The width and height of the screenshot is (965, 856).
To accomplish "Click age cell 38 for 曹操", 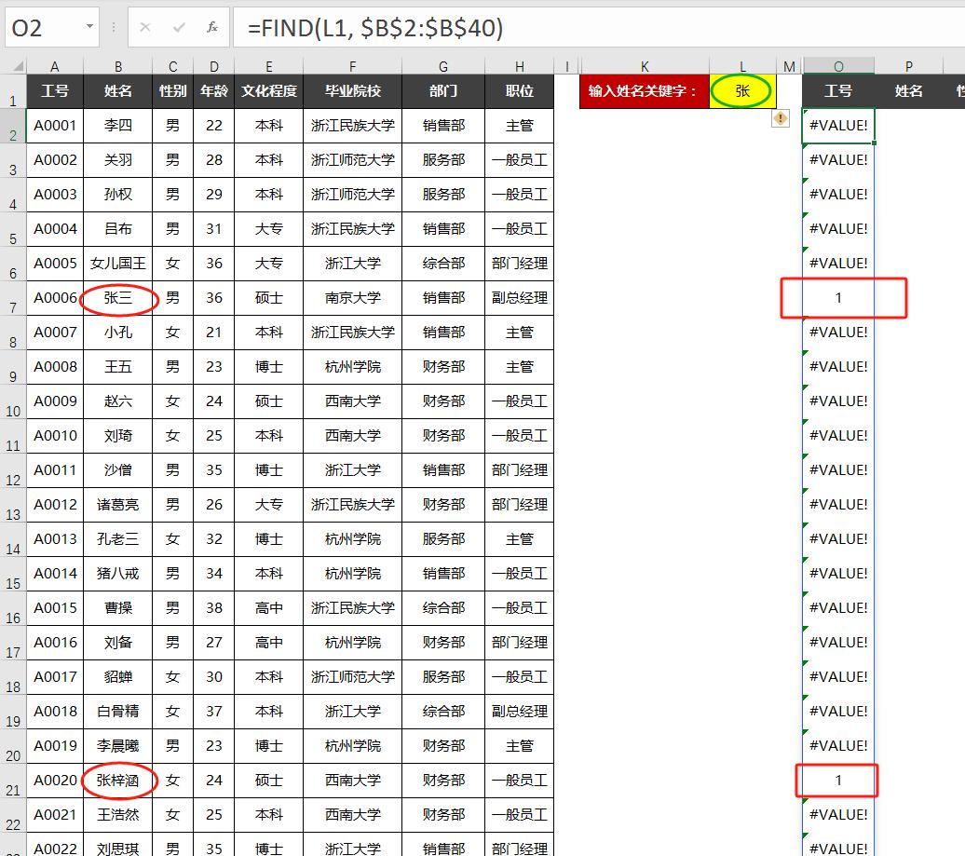I will 213,608.
